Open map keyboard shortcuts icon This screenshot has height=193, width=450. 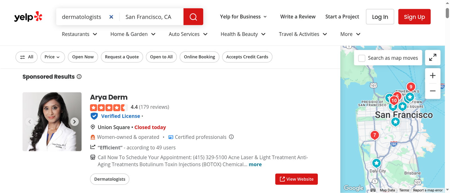373,190
